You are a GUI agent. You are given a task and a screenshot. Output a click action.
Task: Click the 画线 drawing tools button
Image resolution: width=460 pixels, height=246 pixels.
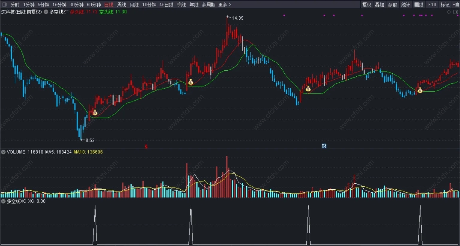point(419,5)
